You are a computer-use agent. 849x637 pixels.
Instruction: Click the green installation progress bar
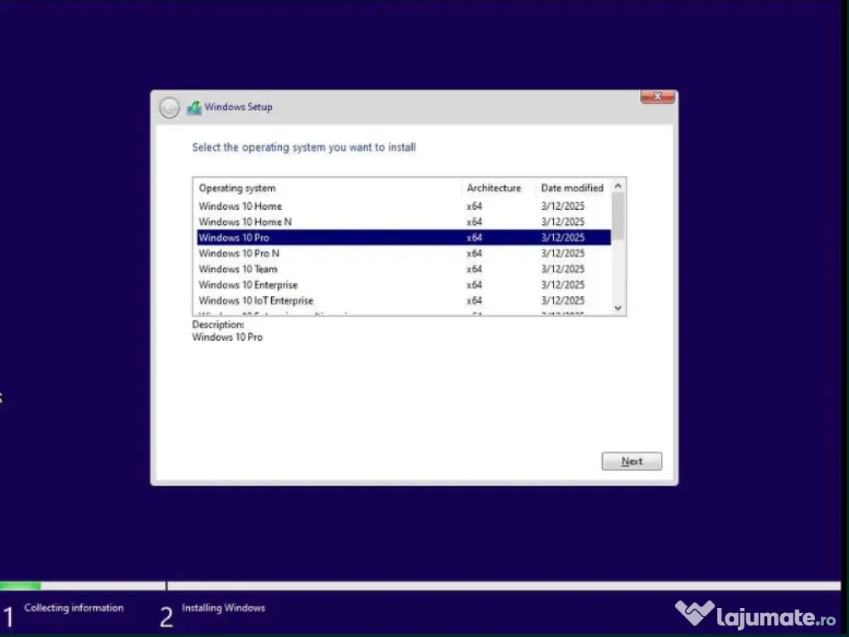click(20, 586)
